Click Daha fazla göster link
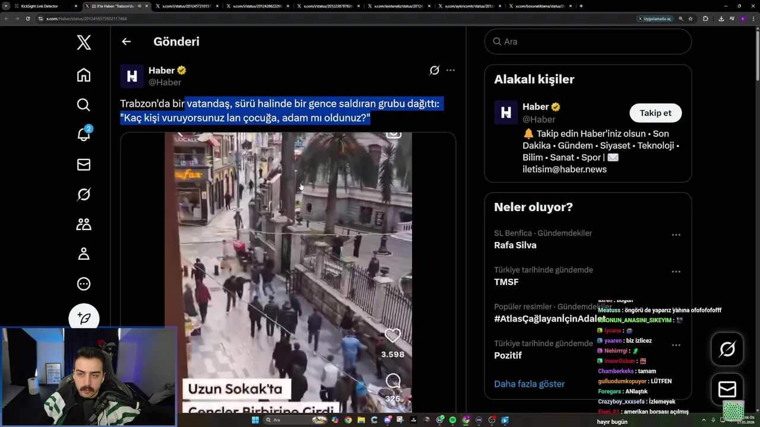760x427 pixels. click(x=529, y=384)
